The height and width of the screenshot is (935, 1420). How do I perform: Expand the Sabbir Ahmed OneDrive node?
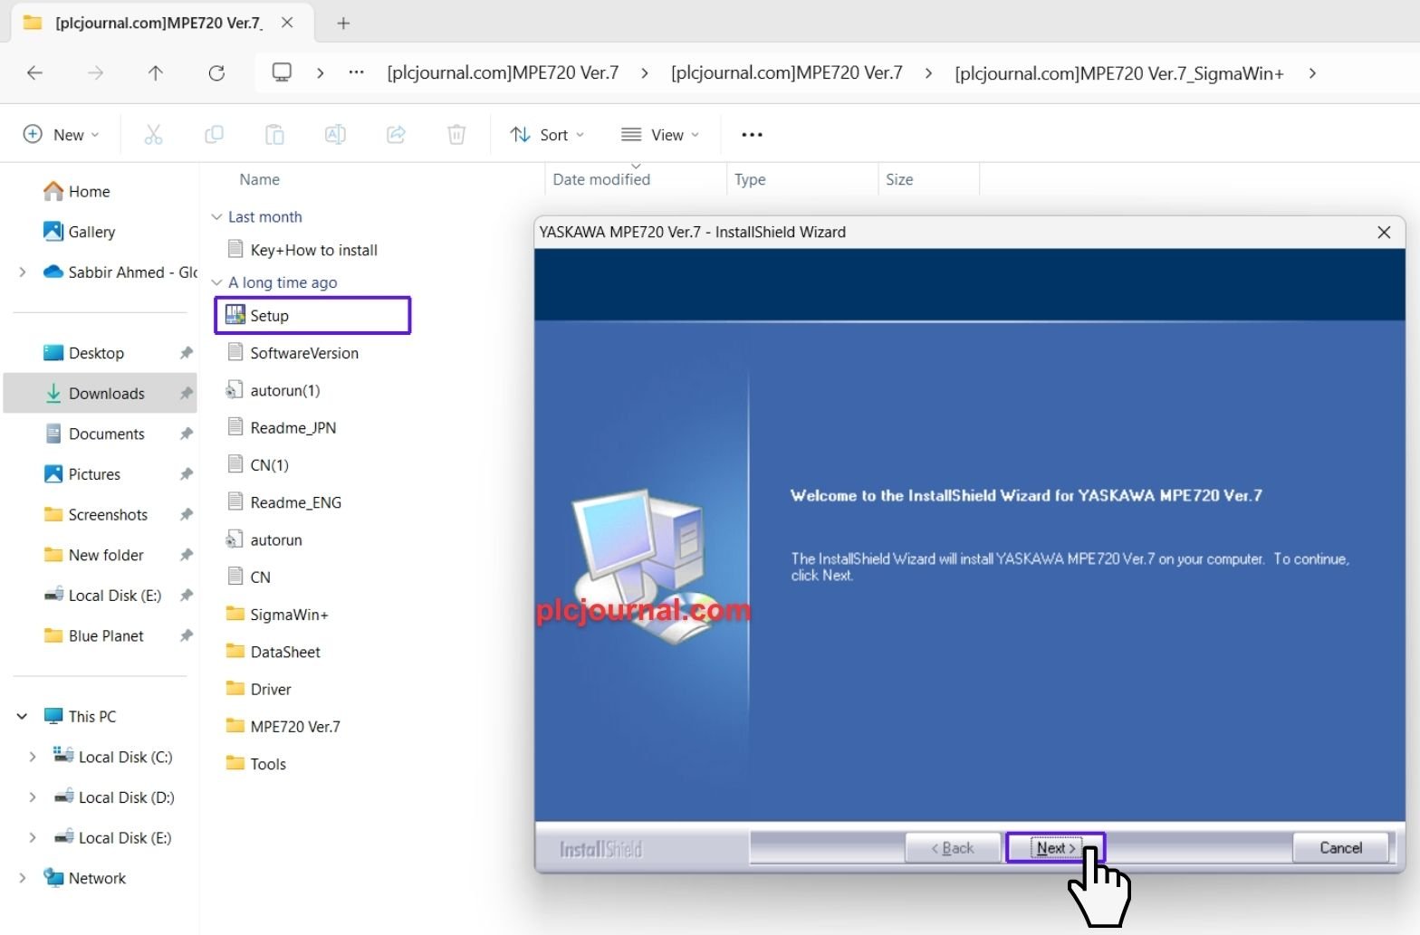tap(23, 272)
